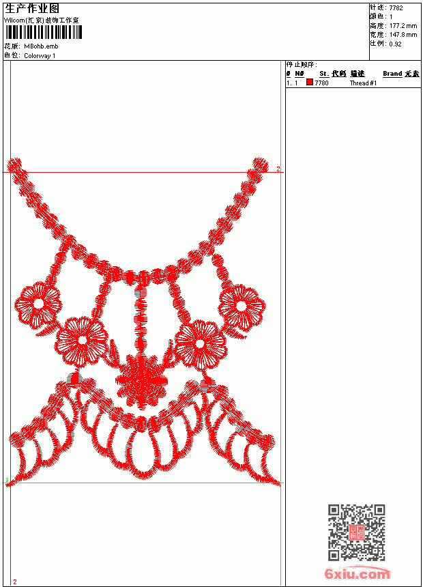Click the QR code image
The width and height of the screenshot is (423, 587).
coord(356,532)
